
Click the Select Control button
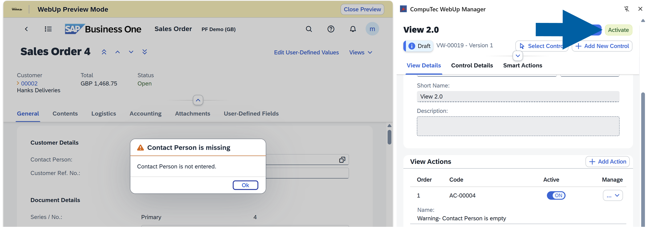[542, 46]
